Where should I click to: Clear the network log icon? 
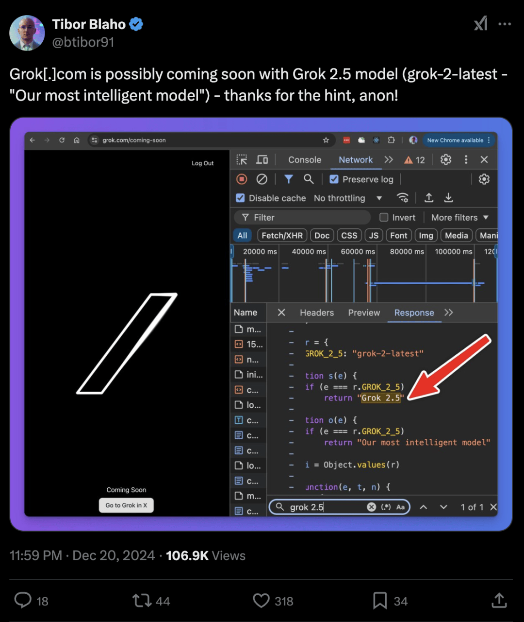tap(262, 179)
